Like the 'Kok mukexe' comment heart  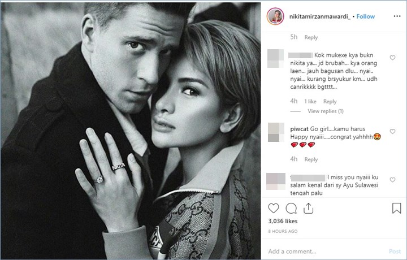(x=392, y=58)
